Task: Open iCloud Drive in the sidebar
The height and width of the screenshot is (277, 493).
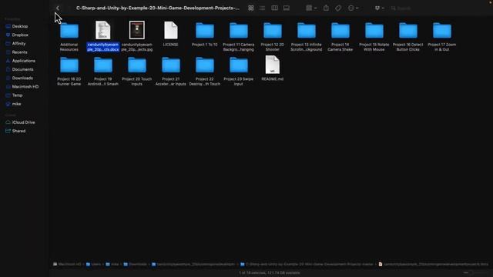Action: [x=23, y=122]
